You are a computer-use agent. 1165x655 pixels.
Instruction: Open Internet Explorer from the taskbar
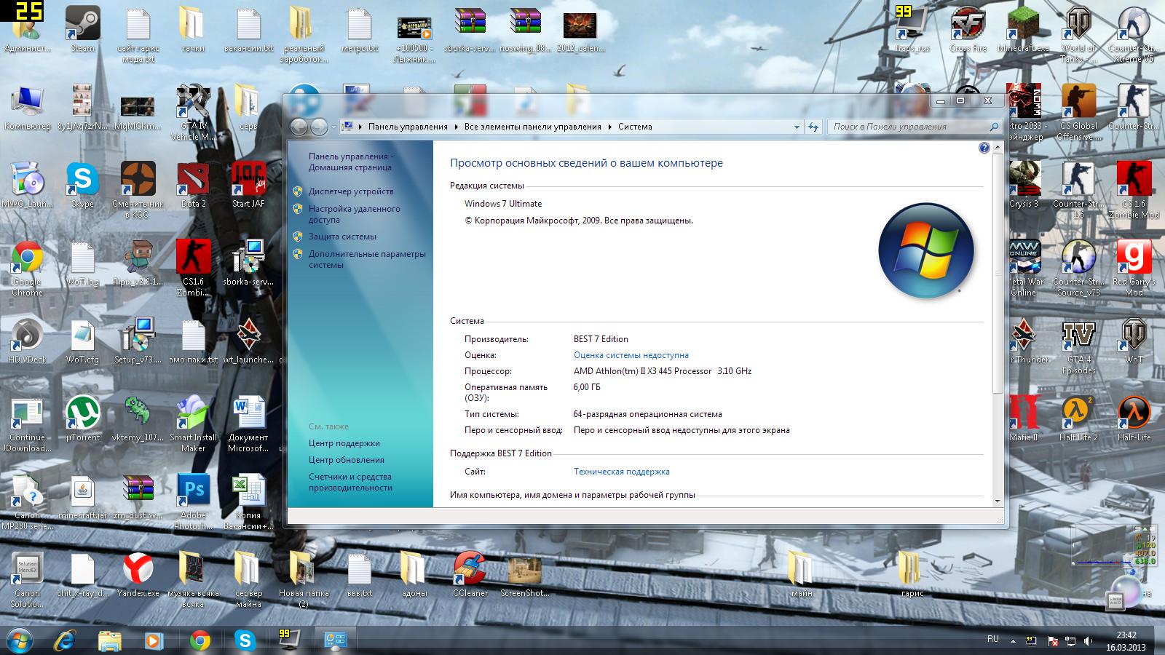coord(65,640)
